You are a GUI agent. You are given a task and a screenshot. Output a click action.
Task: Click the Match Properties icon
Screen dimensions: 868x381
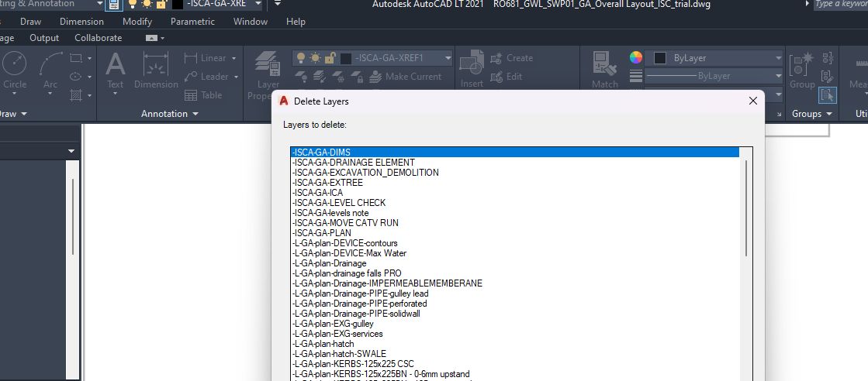pos(605,68)
